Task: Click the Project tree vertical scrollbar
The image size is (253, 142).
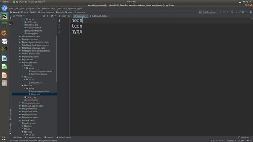Action: click(56, 59)
